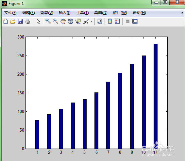Click the New Figure icon
The width and height of the screenshot is (185, 161).
[x=5, y=21]
